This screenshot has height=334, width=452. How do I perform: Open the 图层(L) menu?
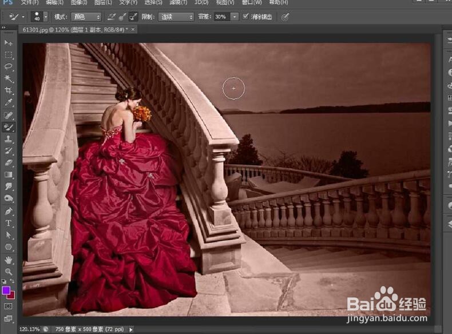tap(103, 2)
